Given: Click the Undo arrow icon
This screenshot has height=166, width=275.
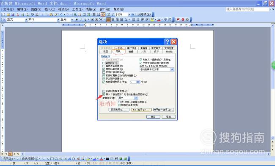Looking at the screenshot, I should point(61,14).
